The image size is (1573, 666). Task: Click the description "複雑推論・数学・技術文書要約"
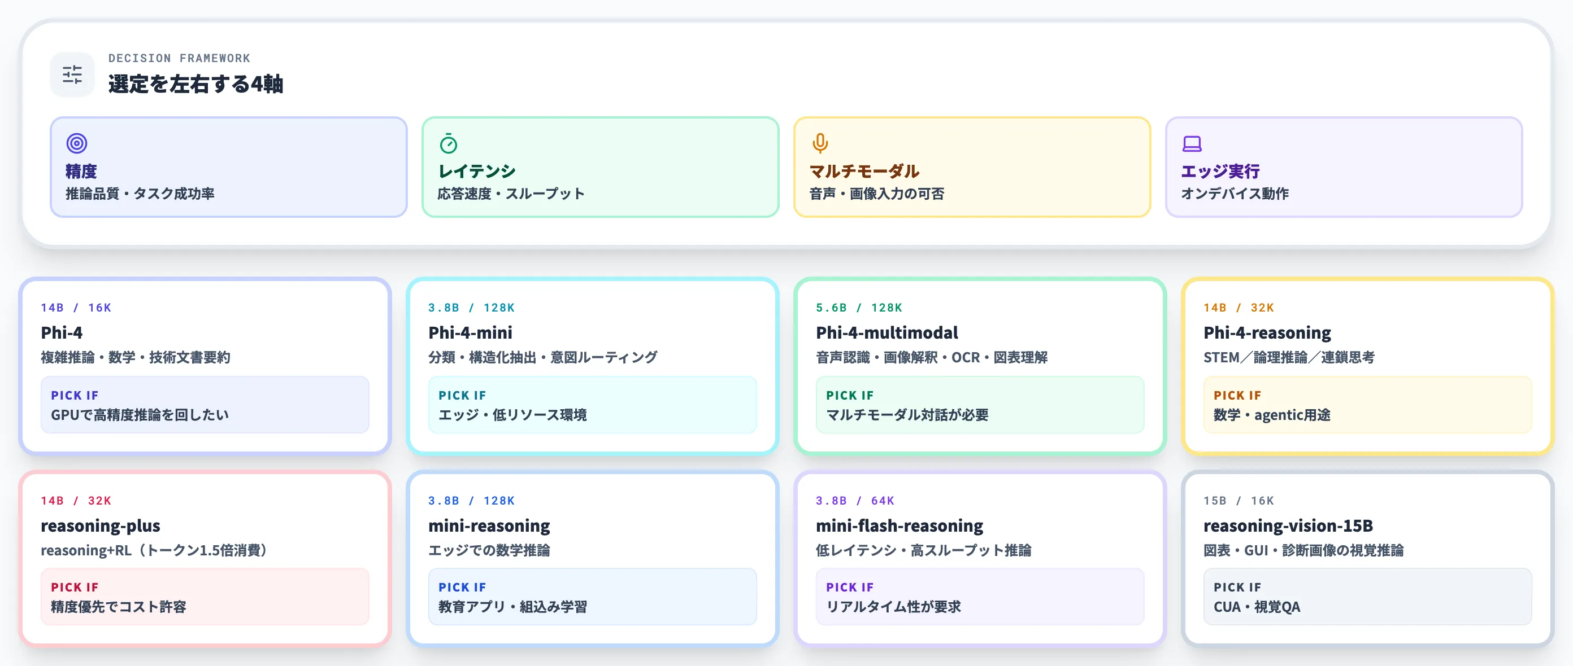136,357
